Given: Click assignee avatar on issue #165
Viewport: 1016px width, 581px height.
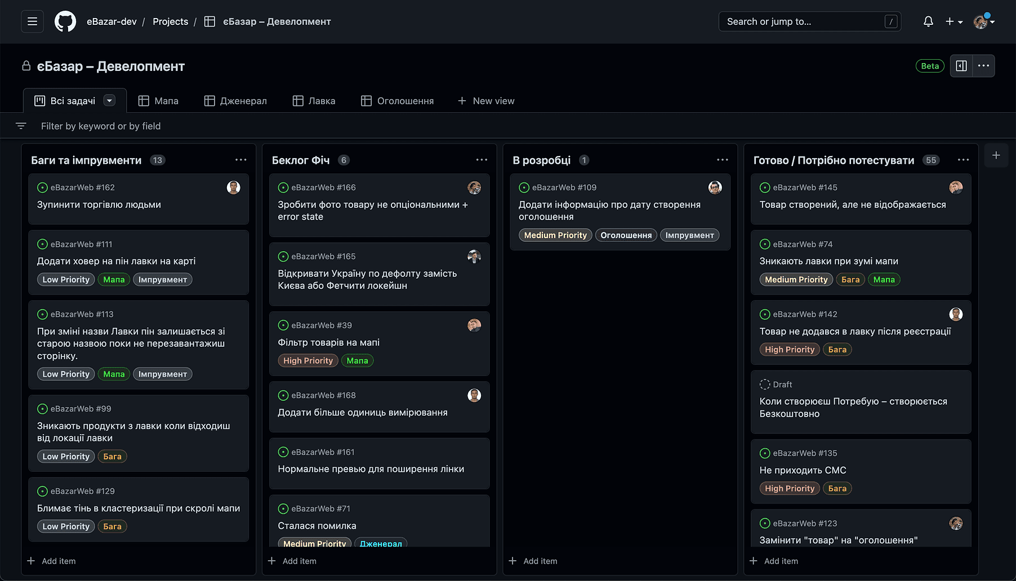Looking at the screenshot, I should point(474,257).
